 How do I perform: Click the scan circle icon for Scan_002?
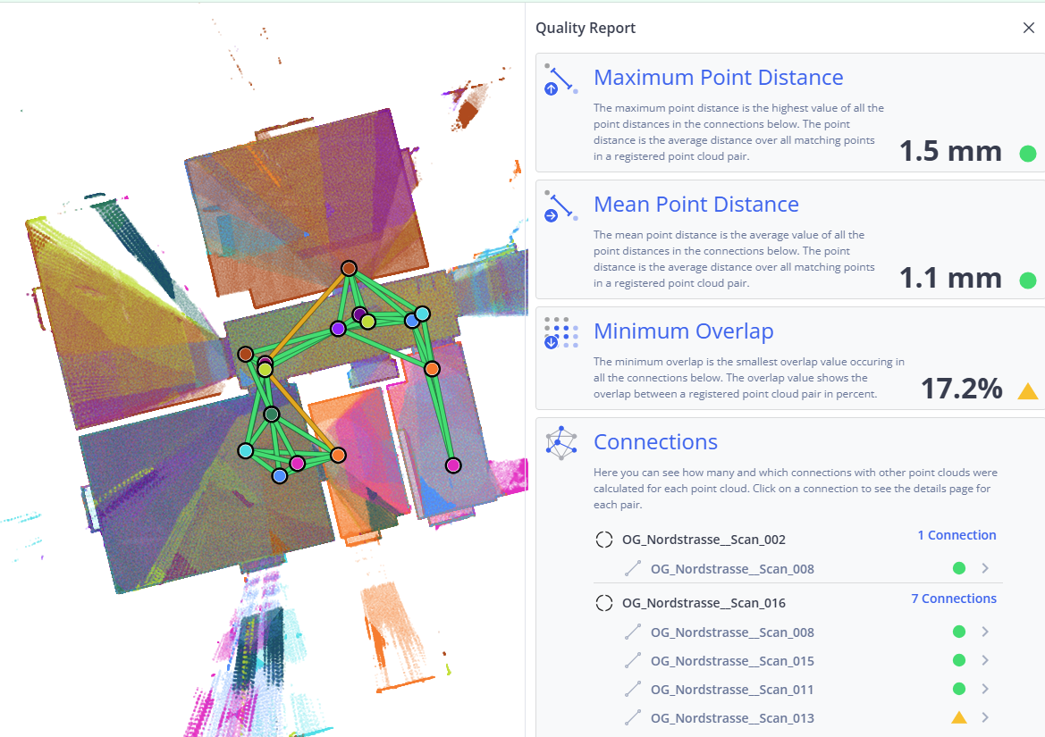coord(604,540)
